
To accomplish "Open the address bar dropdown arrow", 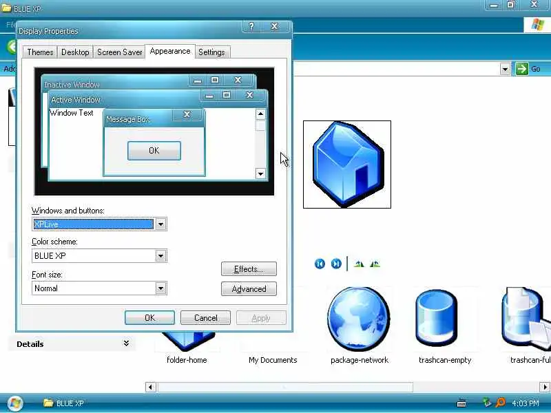I will pos(505,69).
